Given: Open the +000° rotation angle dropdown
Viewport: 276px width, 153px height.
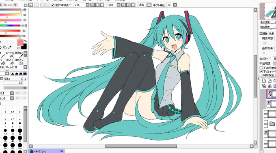Looking at the screenshot, I should tap(119, 5).
